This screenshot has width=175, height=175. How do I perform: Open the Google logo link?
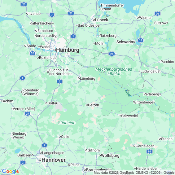click(11, 171)
